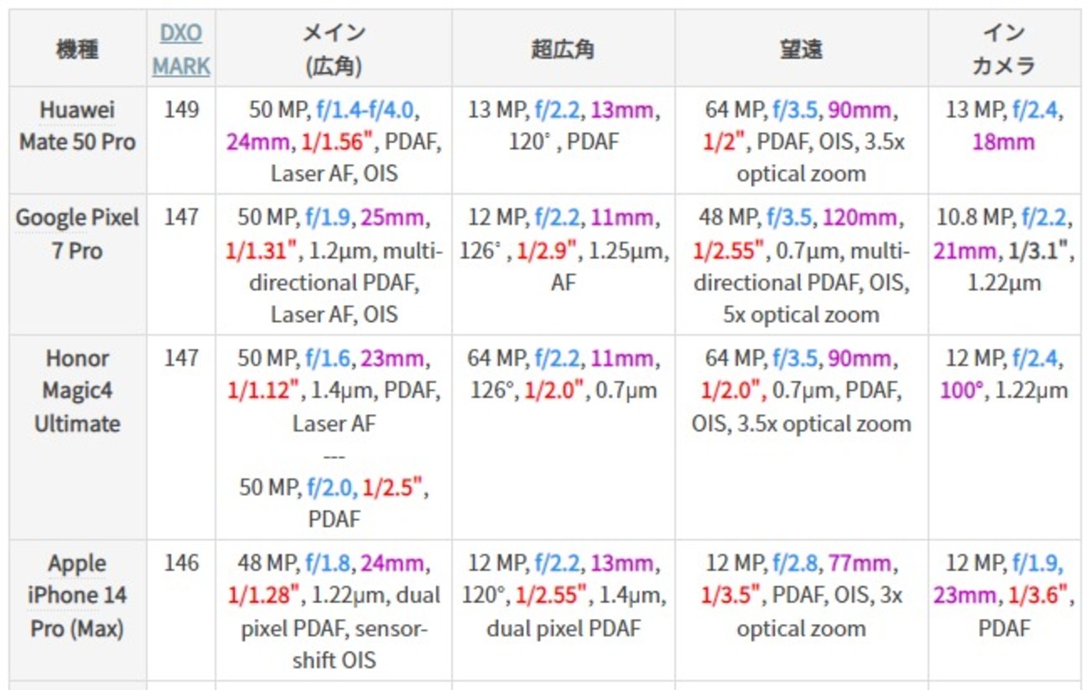Click the Huawei Mate 50 Pro model name
Image resolution: width=1087 pixels, height=690 pixels.
coord(77,125)
